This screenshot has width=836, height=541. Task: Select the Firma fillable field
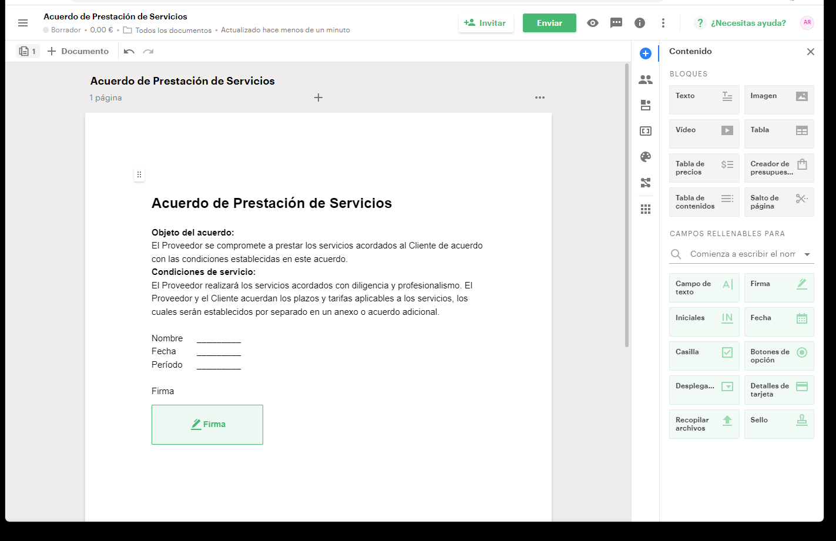point(779,288)
